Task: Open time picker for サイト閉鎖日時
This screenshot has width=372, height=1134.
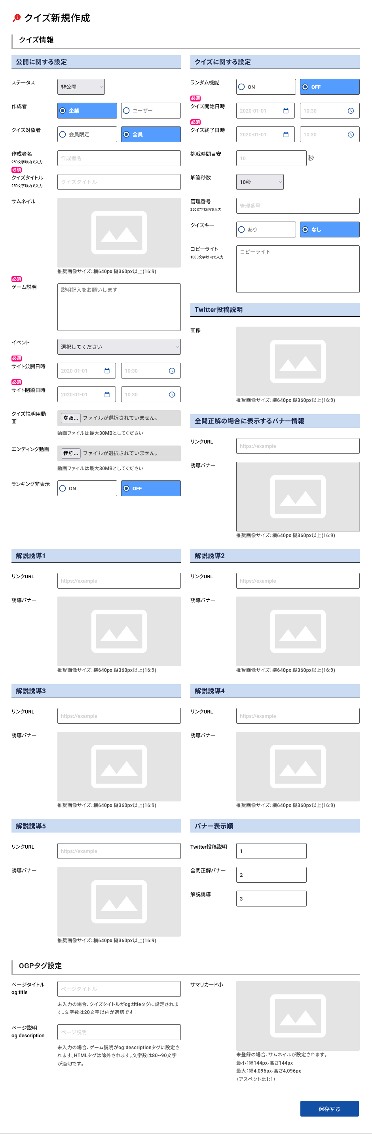Action: (x=172, y=395)
